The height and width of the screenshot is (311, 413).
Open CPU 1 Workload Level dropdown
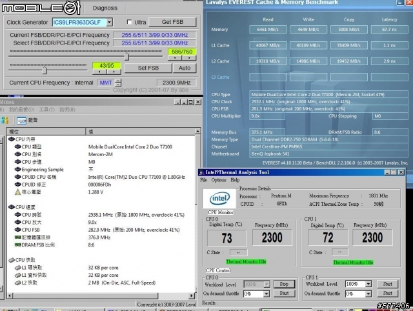point(368,284)
